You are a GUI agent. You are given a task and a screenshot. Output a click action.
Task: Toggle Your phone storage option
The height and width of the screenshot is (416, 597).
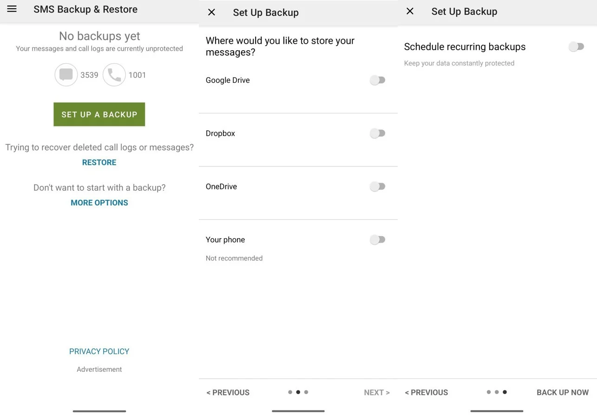click(377, 239)
